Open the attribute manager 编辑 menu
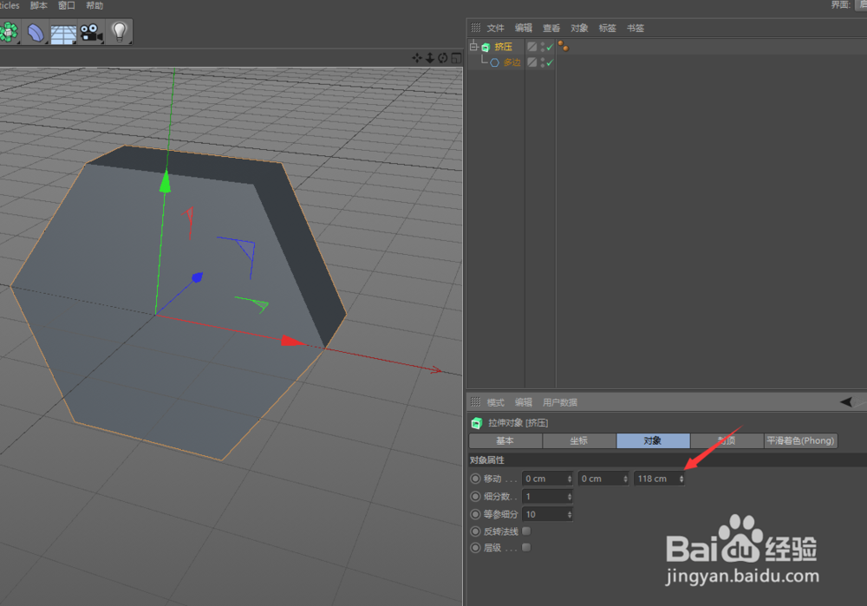 (x=524, y=402)
